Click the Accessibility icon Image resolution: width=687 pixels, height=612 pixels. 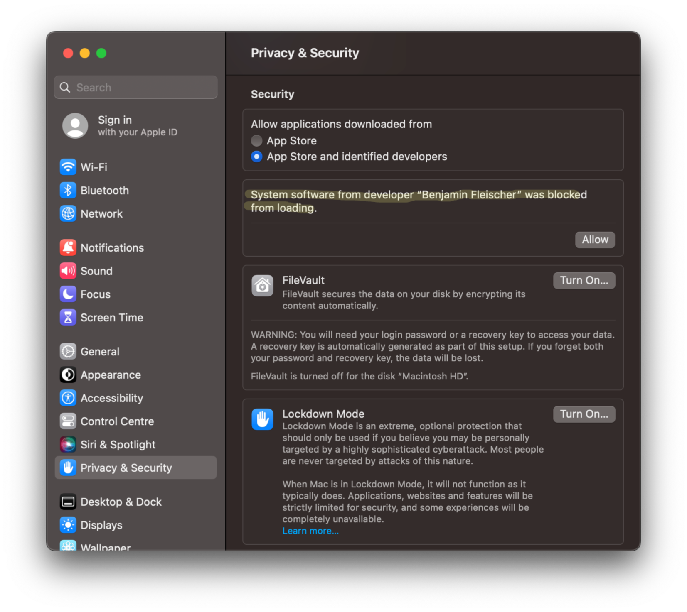pyautogui.click(x=68, y=398)
